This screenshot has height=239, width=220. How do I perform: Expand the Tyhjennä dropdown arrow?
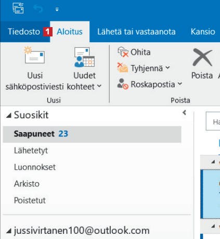click(x=167, y=68)
